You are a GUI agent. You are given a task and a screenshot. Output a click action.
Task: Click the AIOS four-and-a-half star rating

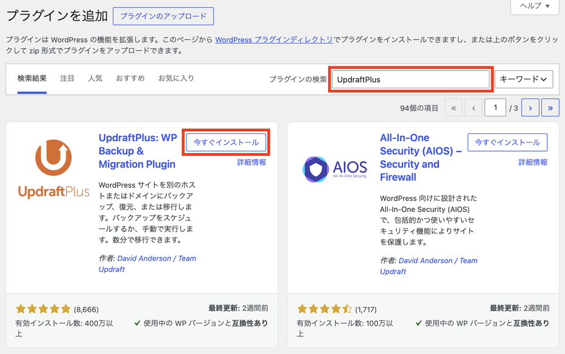(325, 309)
